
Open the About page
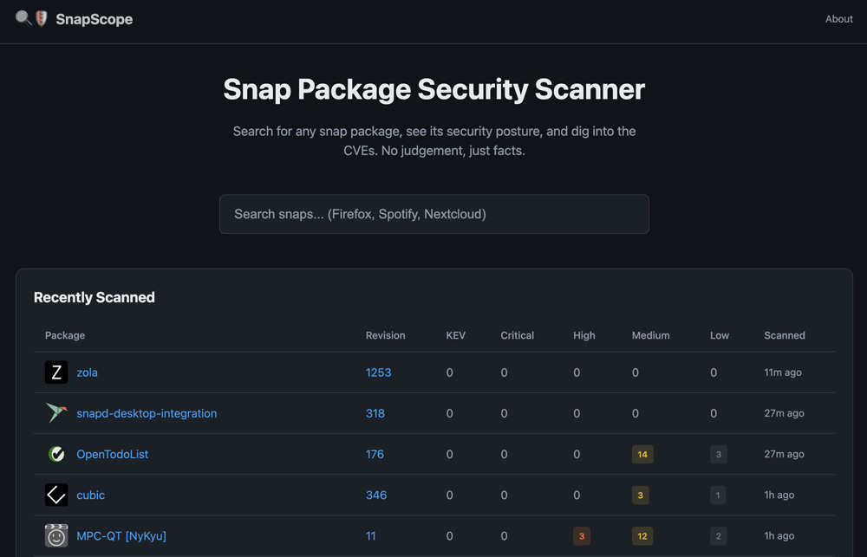838,19
